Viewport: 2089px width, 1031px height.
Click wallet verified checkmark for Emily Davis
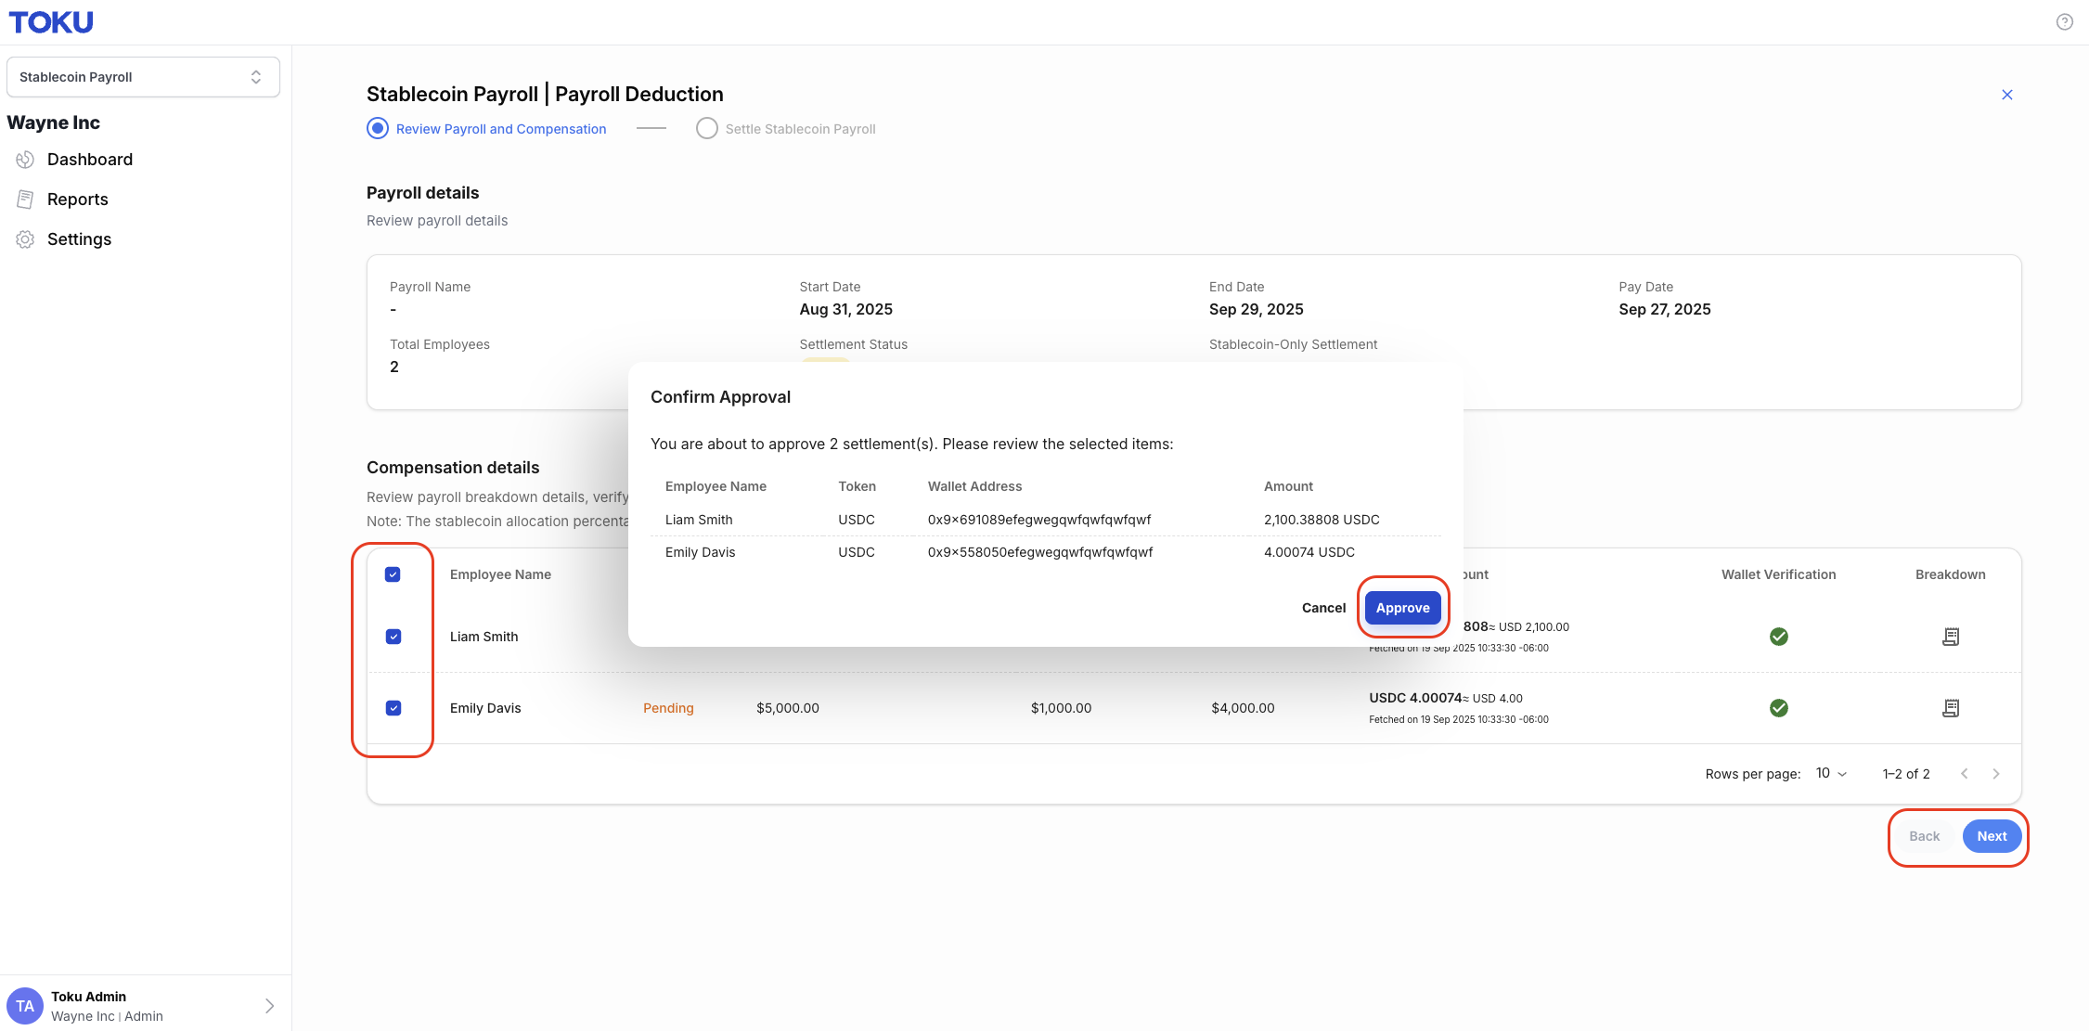(1778, 708)
